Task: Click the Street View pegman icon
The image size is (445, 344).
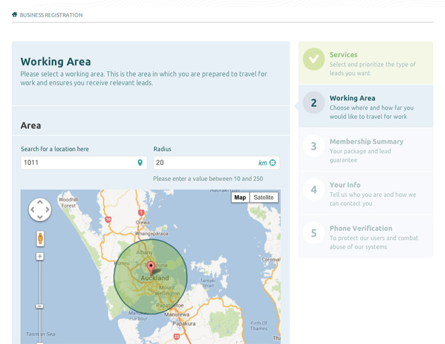Action: point(40,238)
